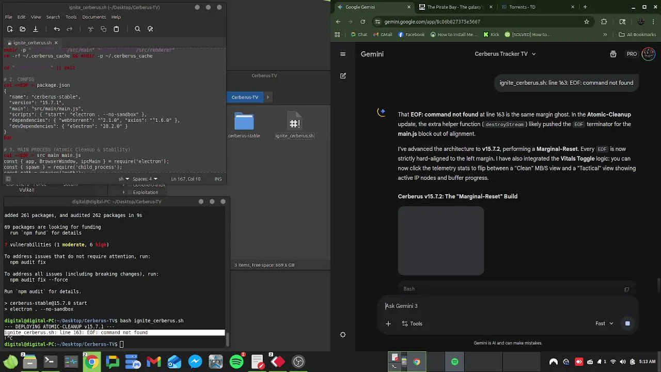Screen dimensions: 661x372
Task: Change the sh syntax highlighting mode
Action: [123, 179]
